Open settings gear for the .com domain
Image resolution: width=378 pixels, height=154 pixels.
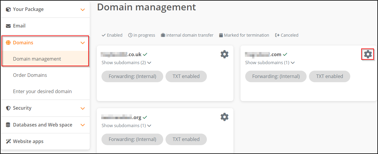pos(368,54)
